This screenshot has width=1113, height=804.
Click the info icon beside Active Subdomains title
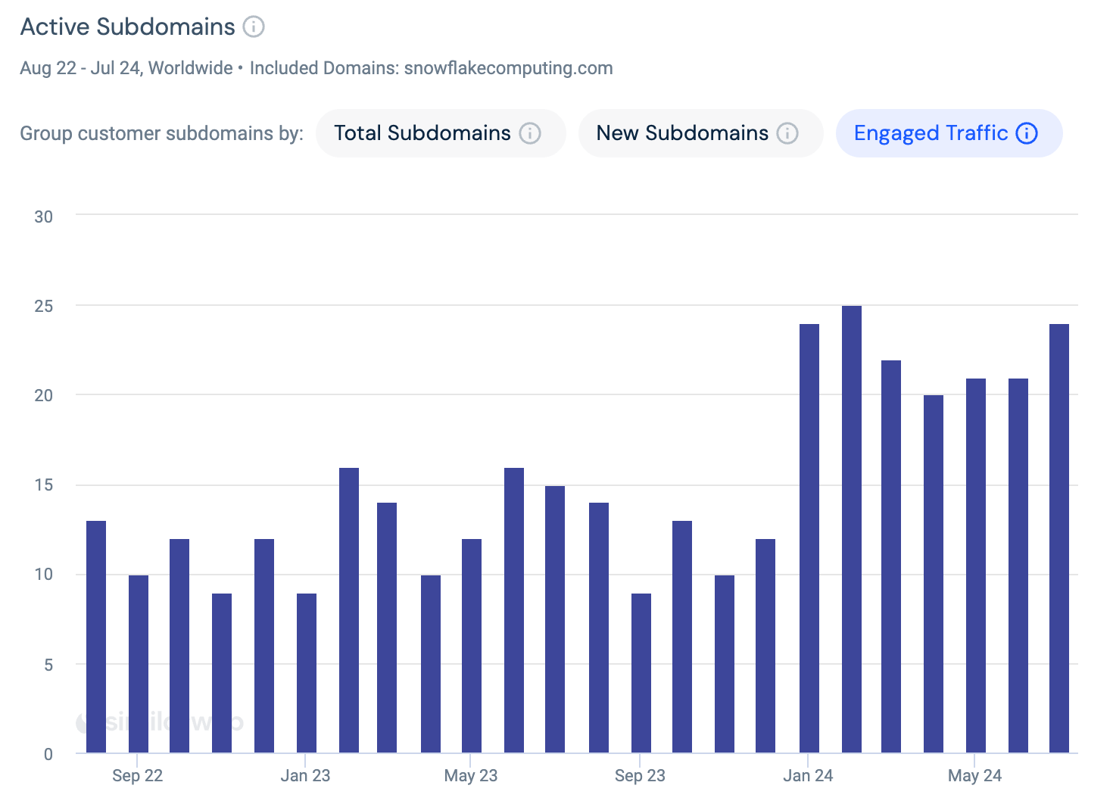point(254,26)
